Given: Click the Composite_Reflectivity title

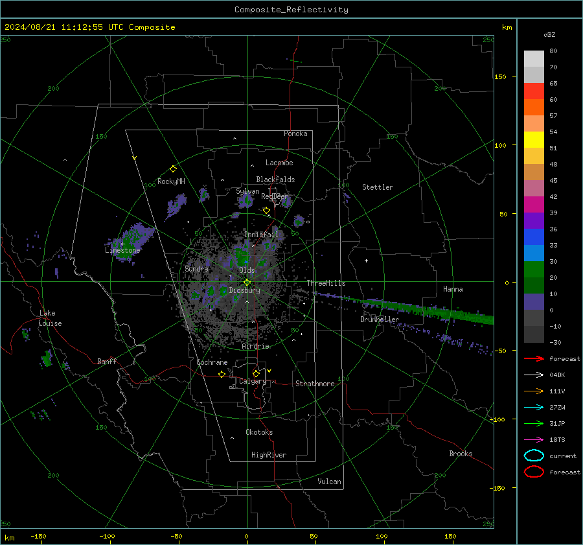Looking at the screenshot, I should pyautogui.click(x=291, y=10).
